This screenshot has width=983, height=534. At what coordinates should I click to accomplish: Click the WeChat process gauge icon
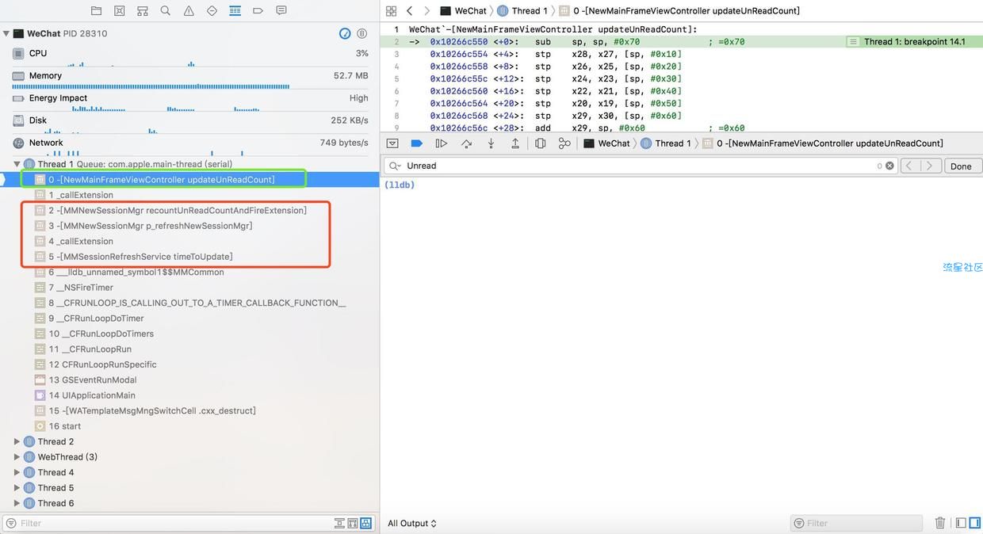(x=345, y=33)
